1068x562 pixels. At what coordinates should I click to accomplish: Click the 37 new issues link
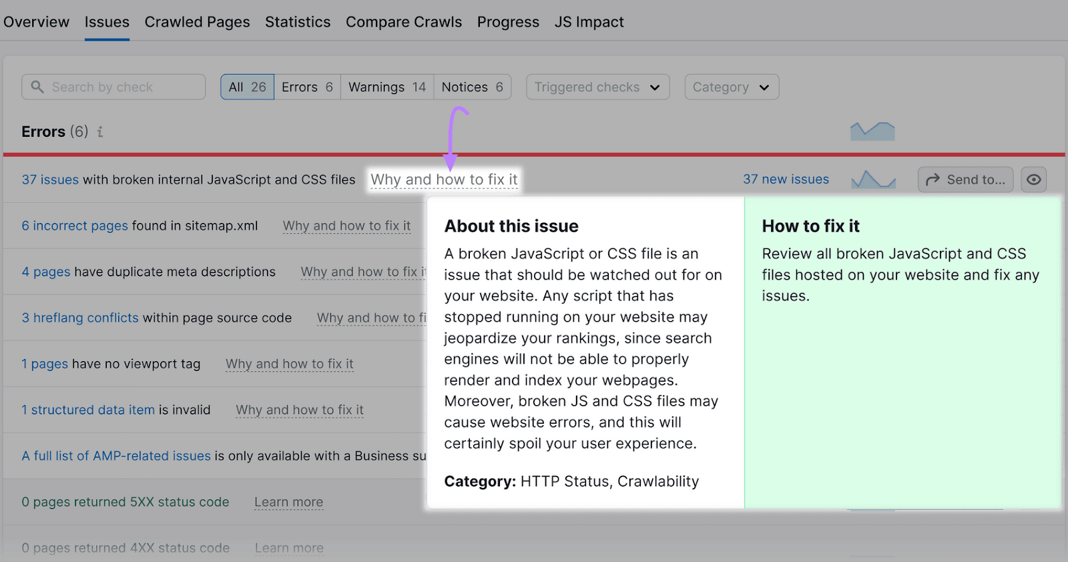click(x=786, y=180)
